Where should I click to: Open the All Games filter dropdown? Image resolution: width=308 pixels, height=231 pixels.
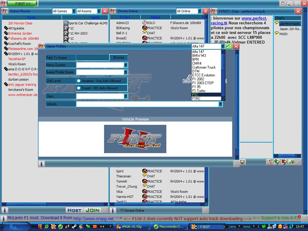click(x=74, y=11)
